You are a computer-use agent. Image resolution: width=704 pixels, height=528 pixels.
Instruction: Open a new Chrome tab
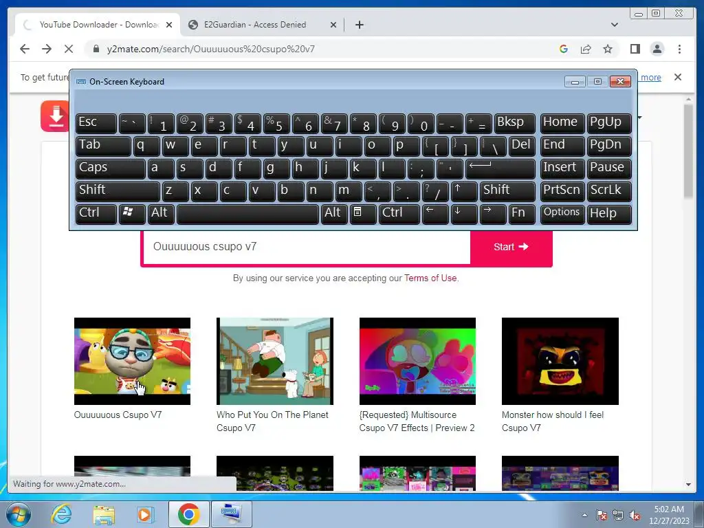pyautogui.click(x=359, y=25)
